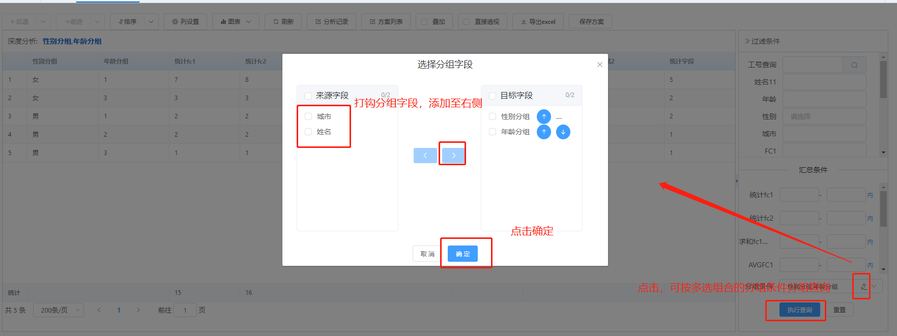Check the 城市 source field checkbox

point(308,116)
